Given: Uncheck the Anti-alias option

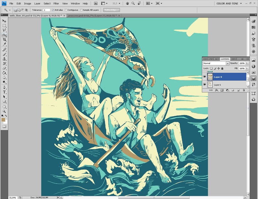Looking at the screenshot, I should (53, 10).
